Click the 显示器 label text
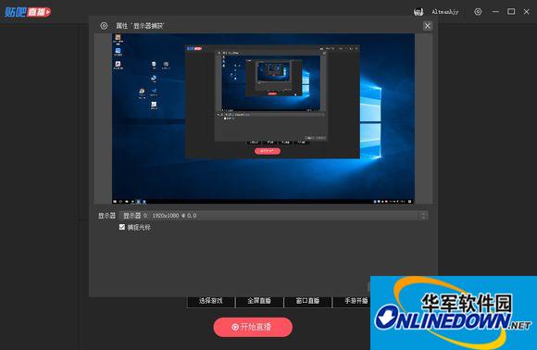This screenshot has height=350, width=537. 106,216
